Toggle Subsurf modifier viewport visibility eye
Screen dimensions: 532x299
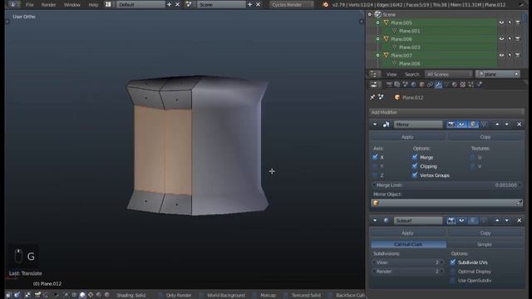tap(462, 221)
